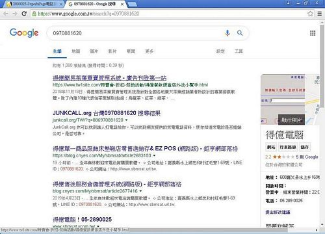
Task: Click the 行車路線 directions button
Action: click(288, 147)
